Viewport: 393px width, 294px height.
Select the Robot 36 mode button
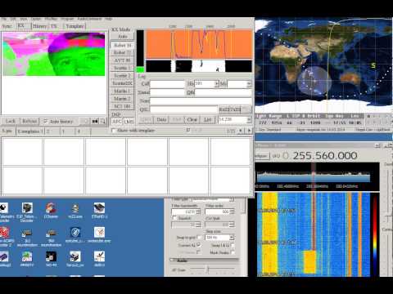(122, 45)
